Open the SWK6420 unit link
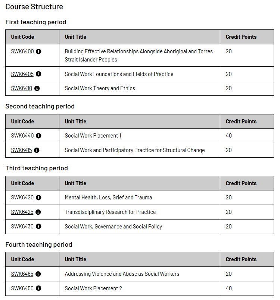The image size is (280, 300). [x=22, y=198]
